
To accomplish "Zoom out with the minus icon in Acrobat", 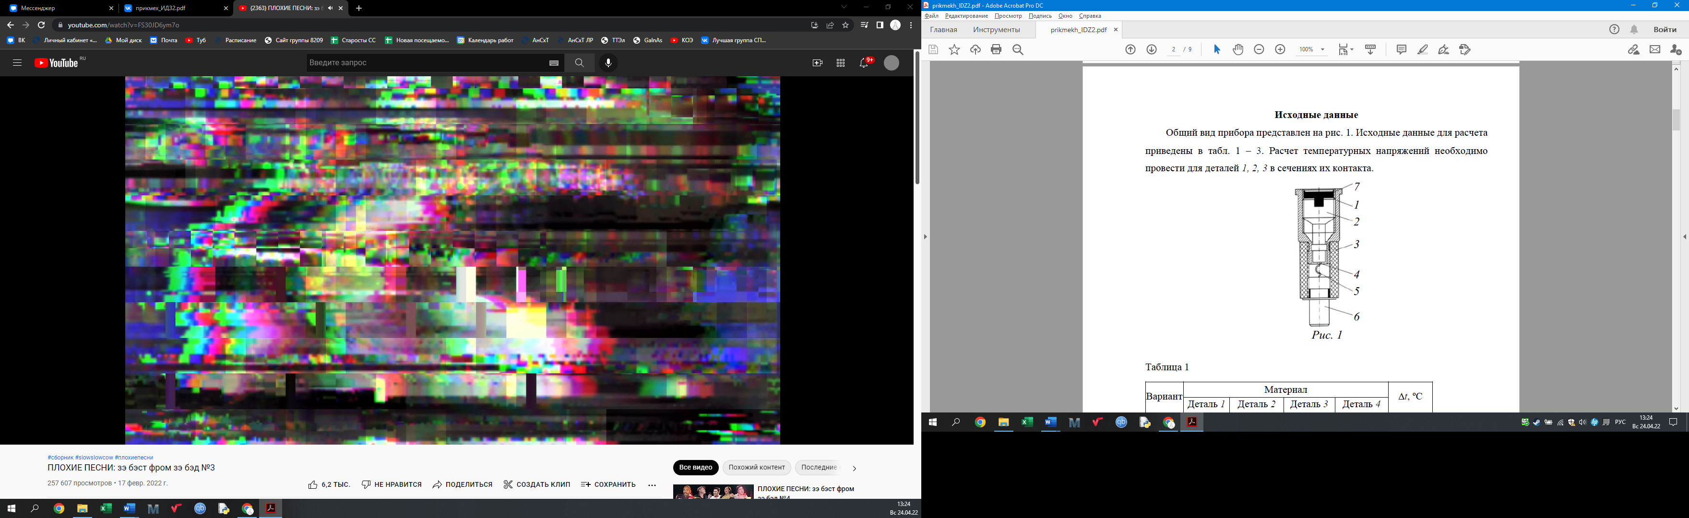I will 1259,50.
